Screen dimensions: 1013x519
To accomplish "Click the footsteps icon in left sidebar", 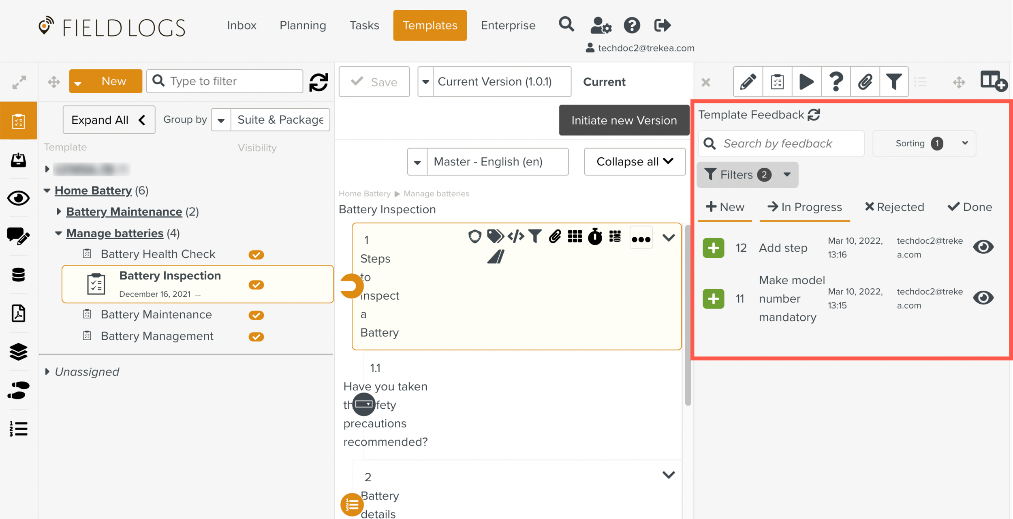I will click(18, 390).
